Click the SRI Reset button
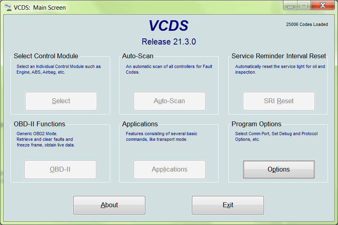Image resolution: width=338 pixels, height=225 pixels. [x=279, y=101]
